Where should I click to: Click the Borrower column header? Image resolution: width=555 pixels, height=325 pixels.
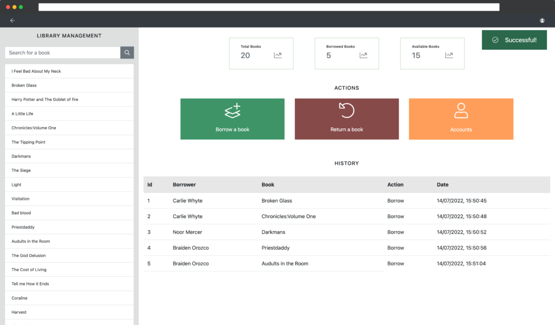(184, 185)
